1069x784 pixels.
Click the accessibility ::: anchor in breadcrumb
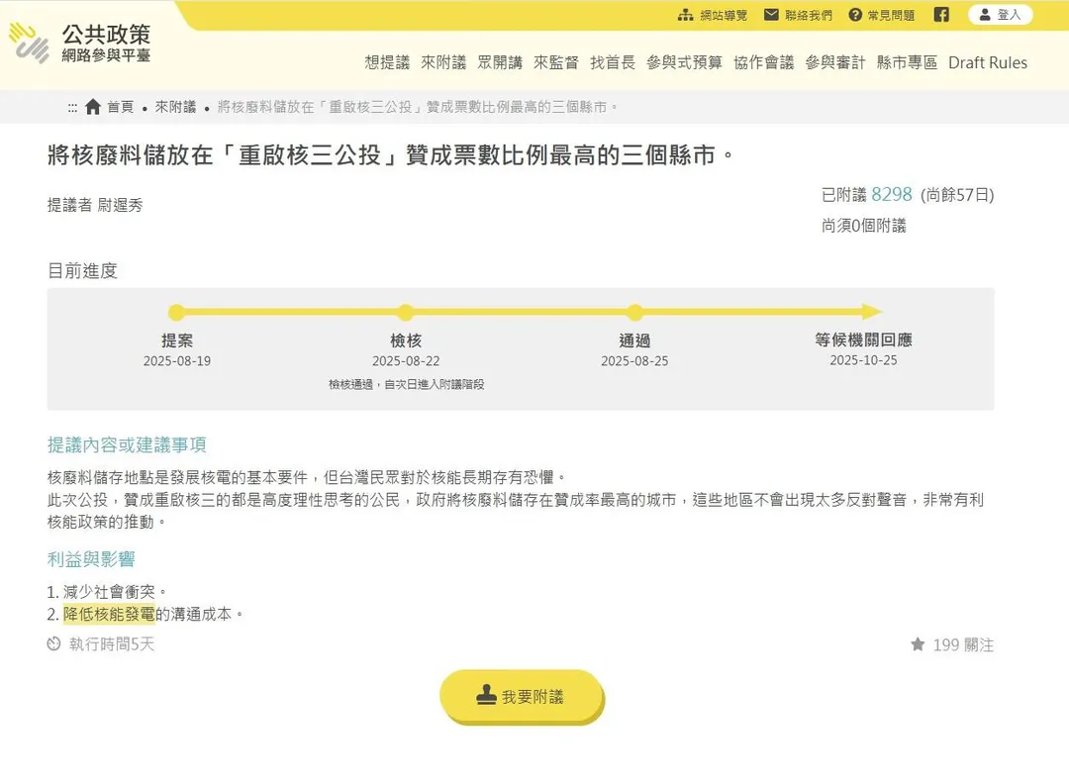[x=72, y=108]
